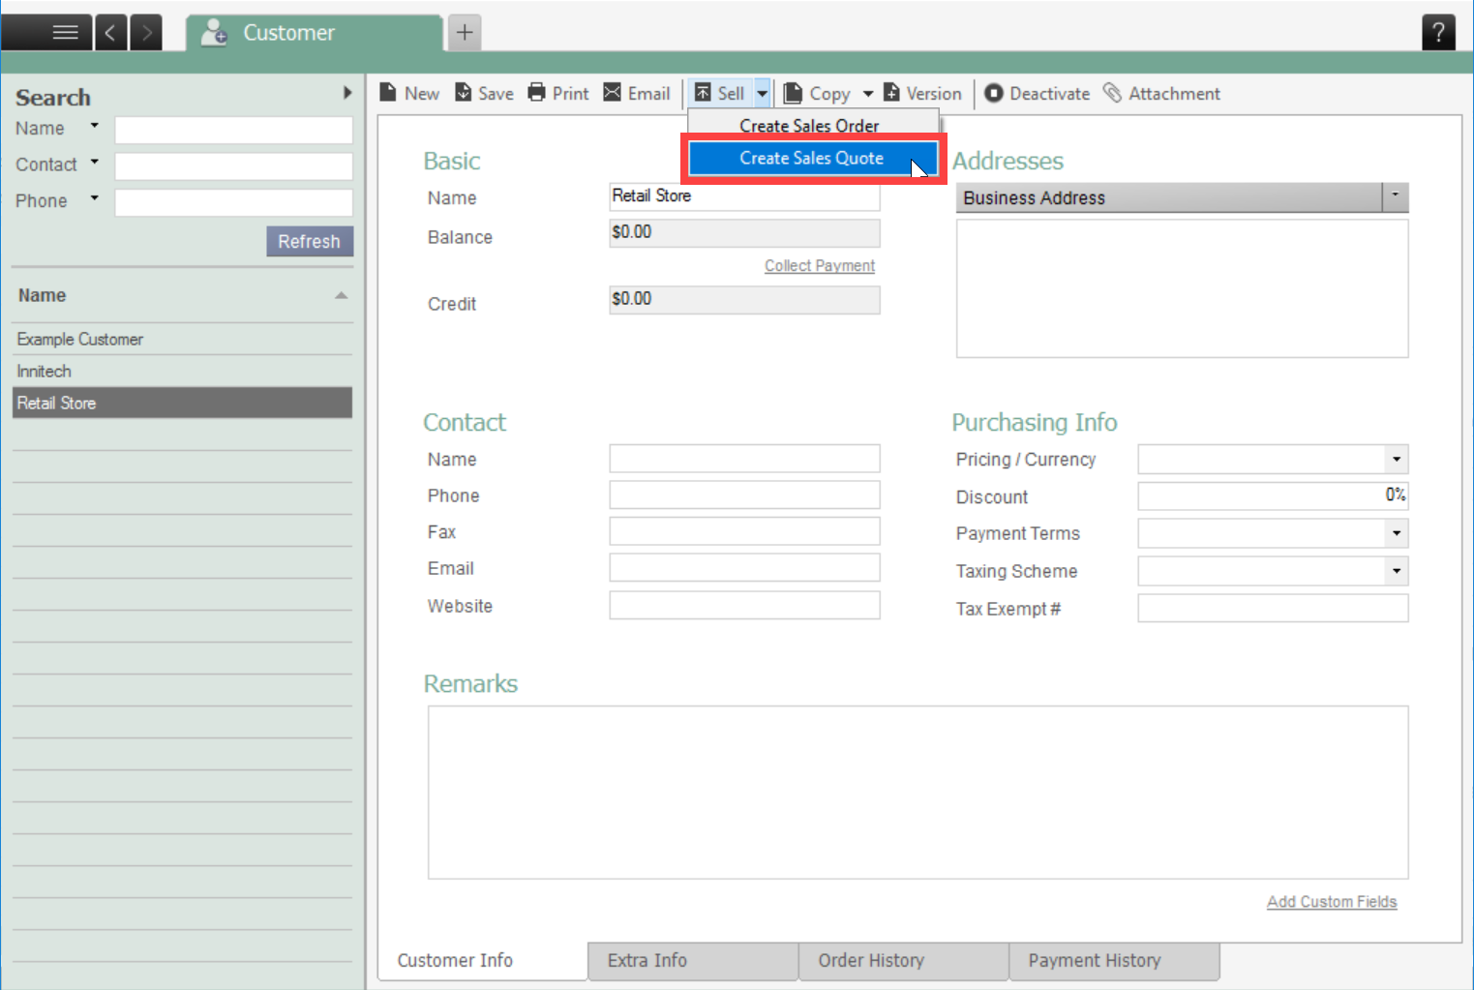The image size is (1474, 990).
Task: Click the Credit field
Action: click(744, 299)
